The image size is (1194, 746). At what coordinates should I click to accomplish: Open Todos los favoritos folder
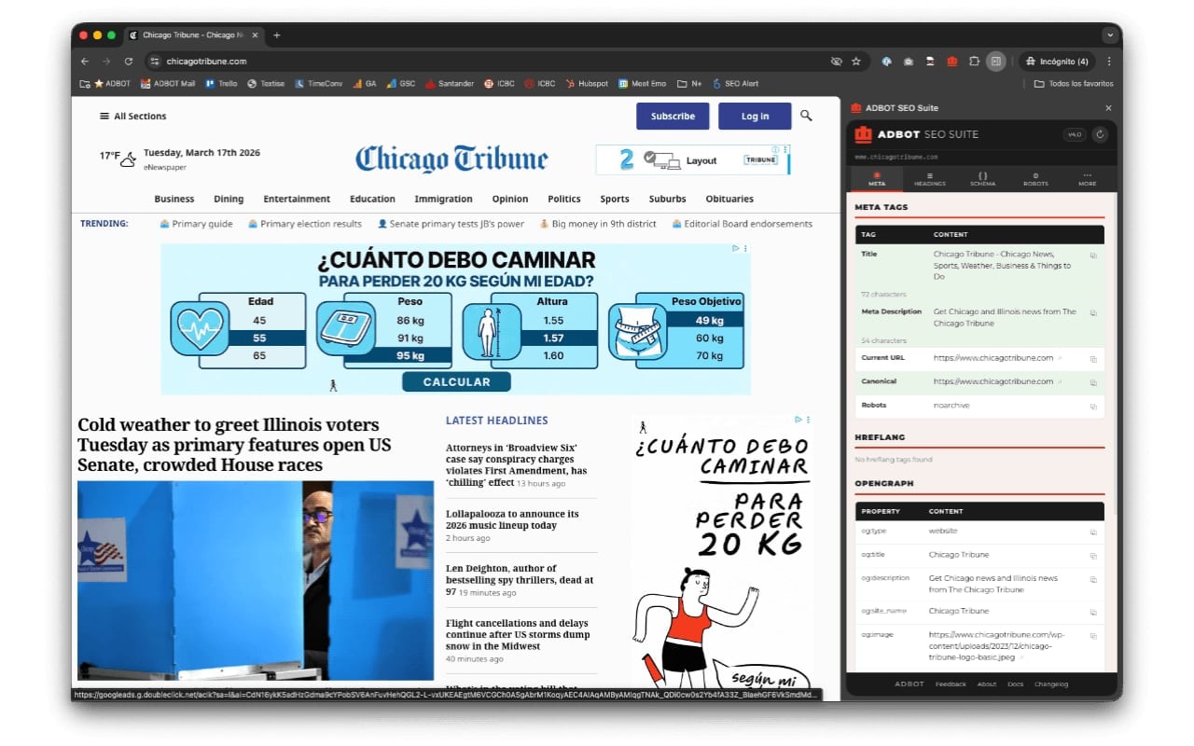[x=1074, y=84]
